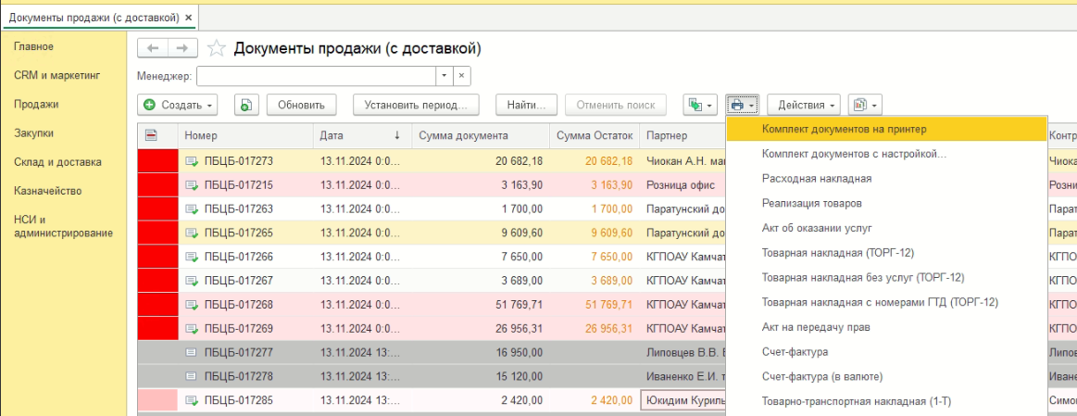The width and height of the screenshot is (1077, 416).
Task: Clear the Менеджер field with the x button
Action: tap(462, 76)
